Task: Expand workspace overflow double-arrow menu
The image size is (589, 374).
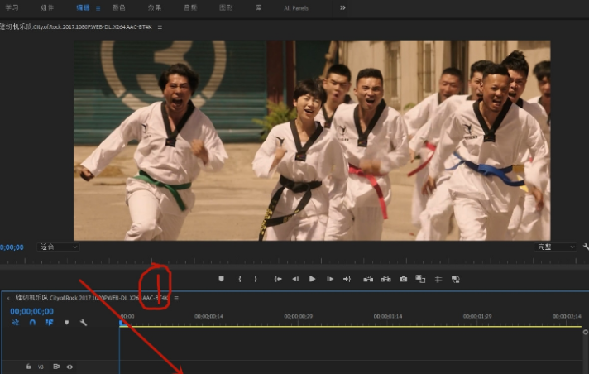Action: 342,7
